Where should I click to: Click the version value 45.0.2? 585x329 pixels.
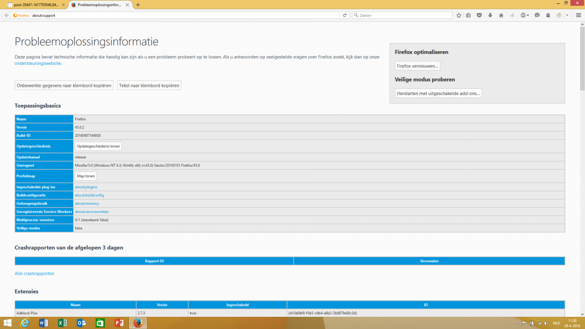point(80,127)
